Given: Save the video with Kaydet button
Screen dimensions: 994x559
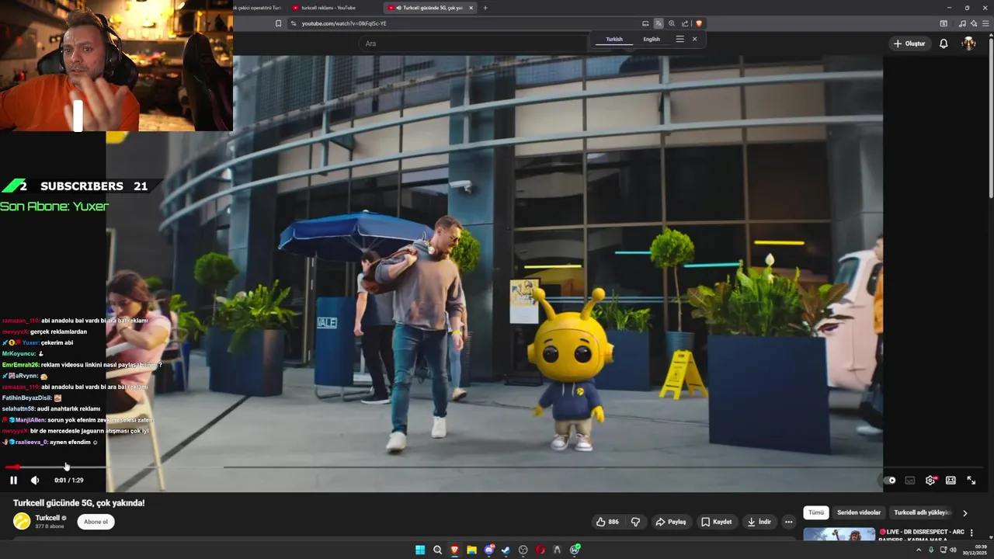Looking at the screenshot, I should coord(717,522).
